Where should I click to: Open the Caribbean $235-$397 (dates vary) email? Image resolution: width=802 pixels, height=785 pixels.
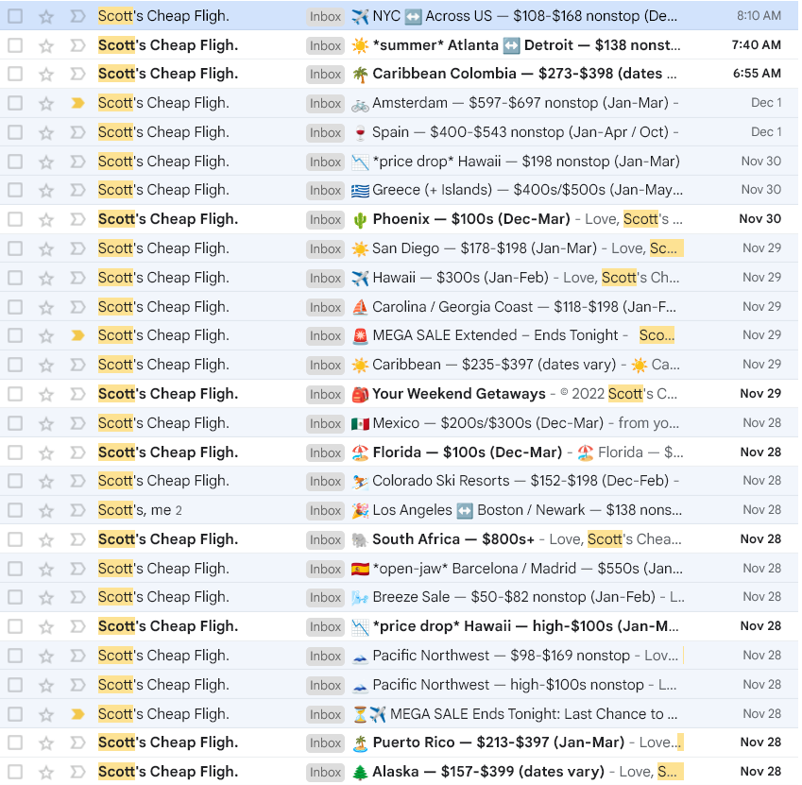399,365
